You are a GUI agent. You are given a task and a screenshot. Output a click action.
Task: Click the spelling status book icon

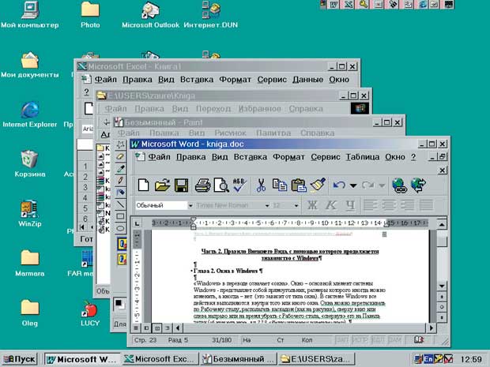tap(419, 339)
